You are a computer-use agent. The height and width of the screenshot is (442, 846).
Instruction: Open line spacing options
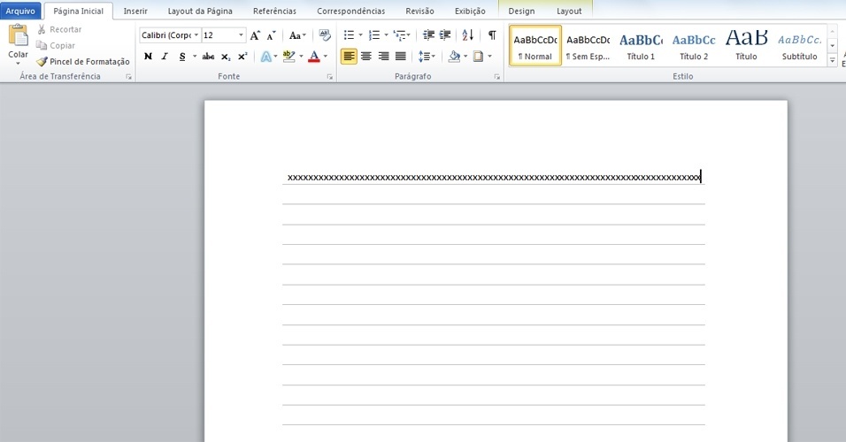[x=427, y=56]
